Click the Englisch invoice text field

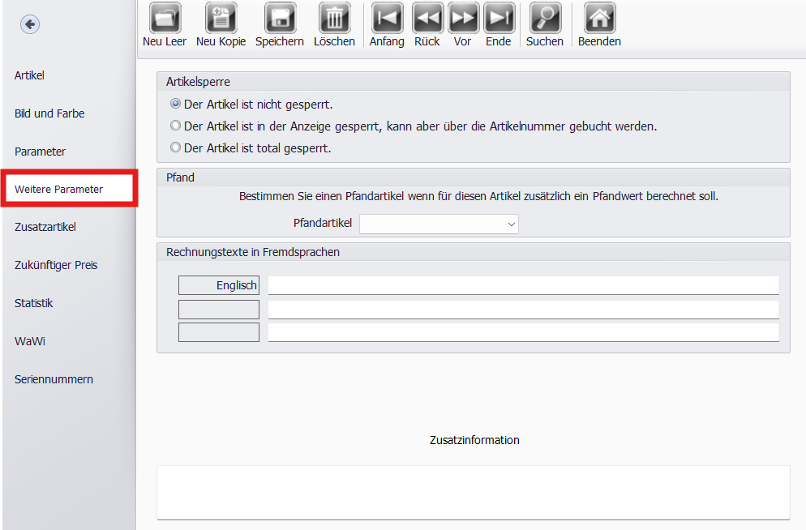(x=523, y=285)
